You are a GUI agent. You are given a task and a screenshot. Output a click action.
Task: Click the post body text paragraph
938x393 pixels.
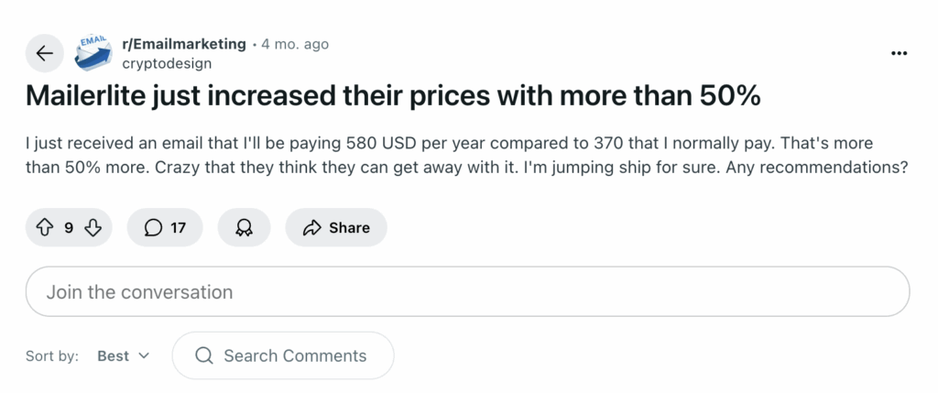pyautogui.click(x=467, y=157)
